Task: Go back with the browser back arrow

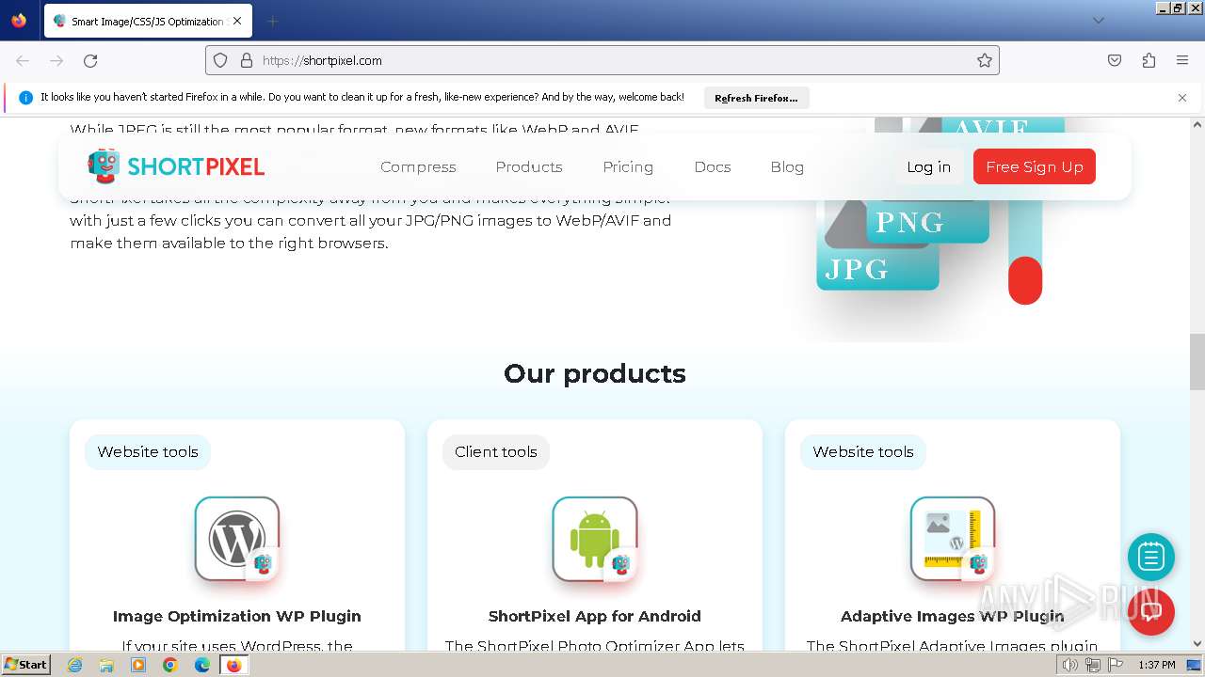Action: click(23, 60)
